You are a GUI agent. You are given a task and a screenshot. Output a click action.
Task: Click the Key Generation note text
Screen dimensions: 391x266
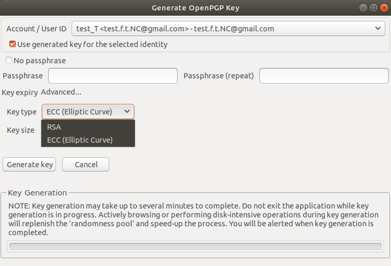click(x=193, y=219)
